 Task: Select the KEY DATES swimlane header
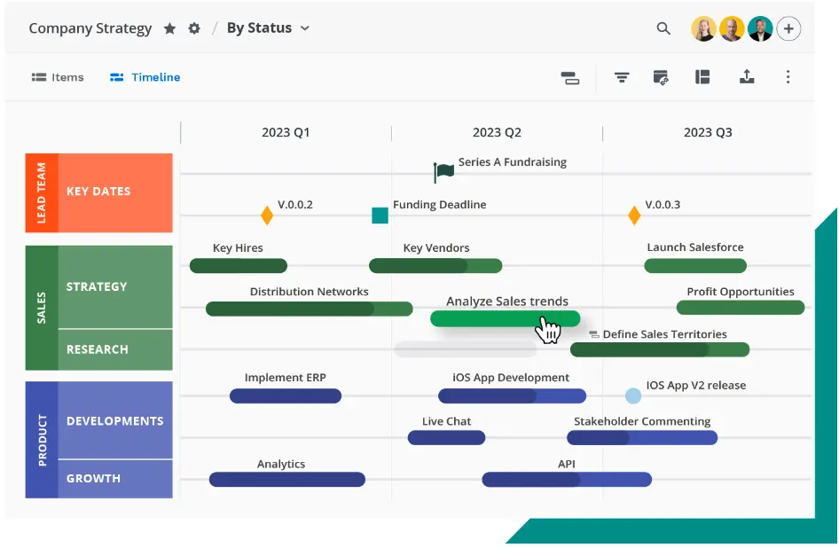pyautogui.click(x=115, y=192)
